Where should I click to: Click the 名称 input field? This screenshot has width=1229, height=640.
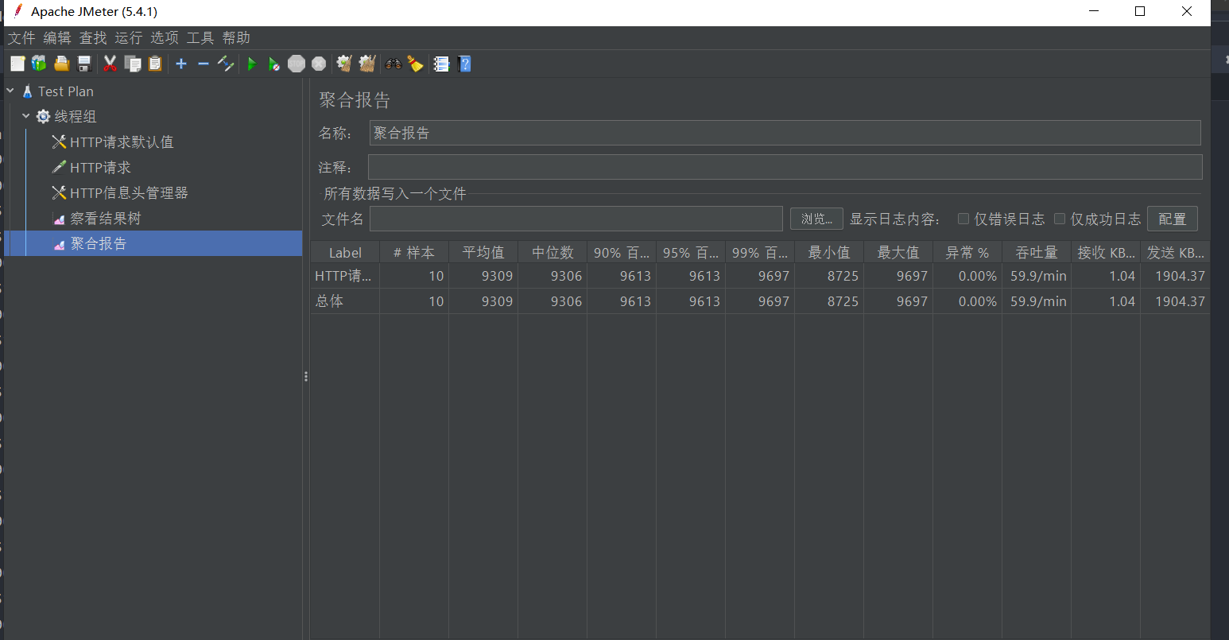(x=785, y=133)
